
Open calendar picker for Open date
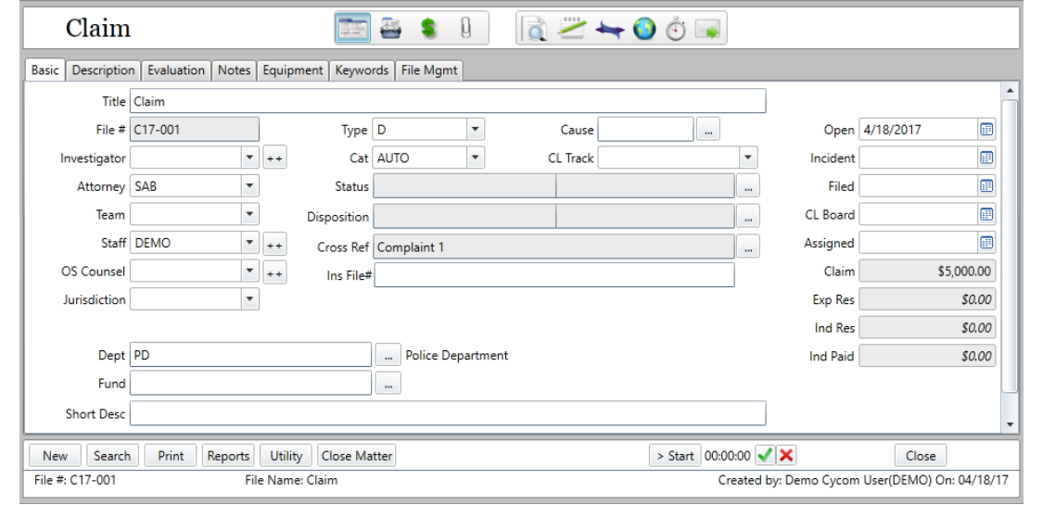tap(986, 130)
